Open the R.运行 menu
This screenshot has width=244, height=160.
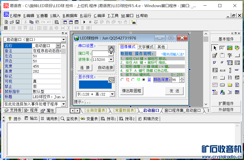pos(86,16)
